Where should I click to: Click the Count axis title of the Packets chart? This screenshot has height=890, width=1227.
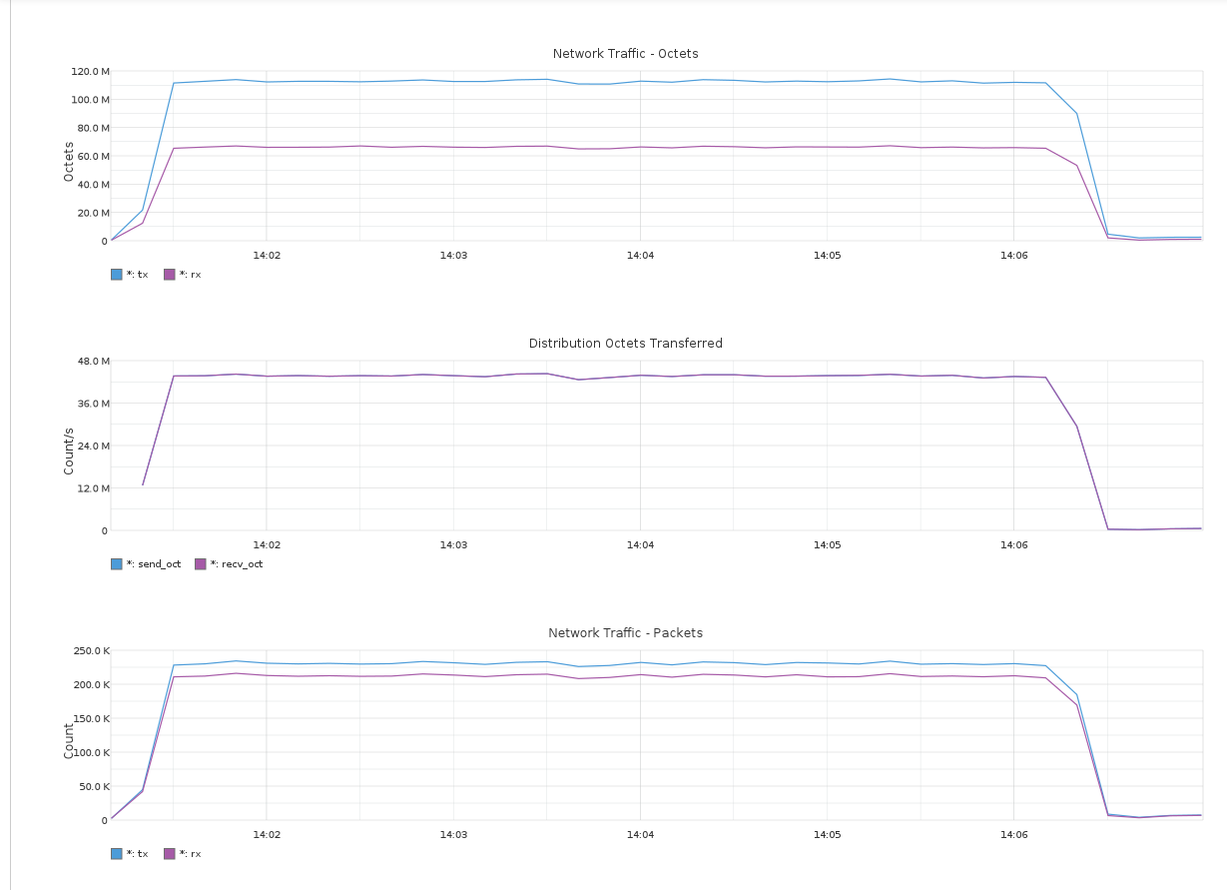[x=69, y=740]
